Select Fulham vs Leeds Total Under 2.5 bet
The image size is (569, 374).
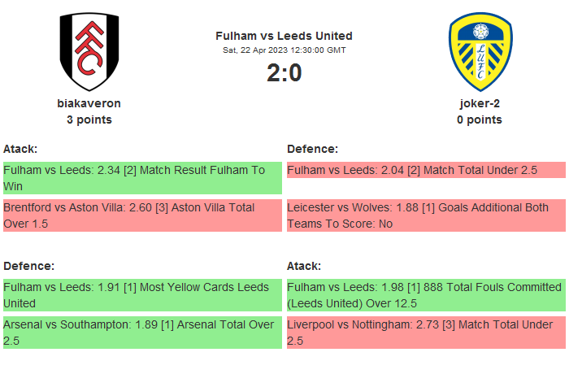click(426, 171)
